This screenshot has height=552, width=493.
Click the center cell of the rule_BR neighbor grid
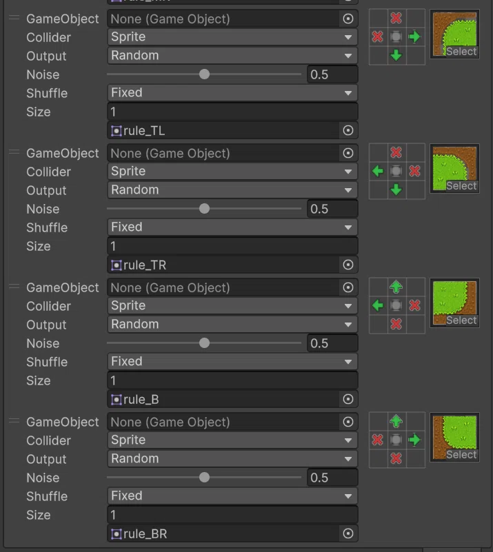coord(396,440)
